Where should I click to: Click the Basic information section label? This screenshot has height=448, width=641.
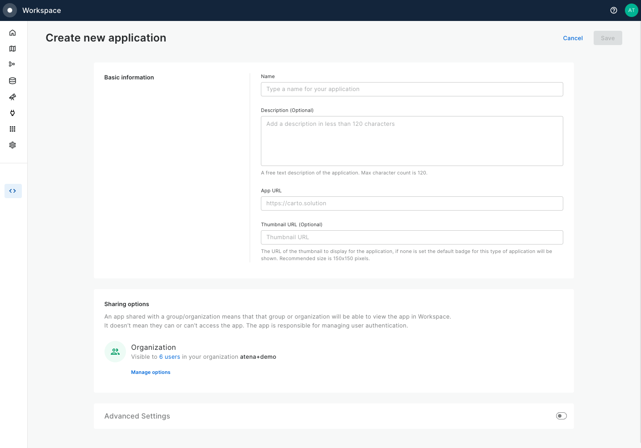129,77
